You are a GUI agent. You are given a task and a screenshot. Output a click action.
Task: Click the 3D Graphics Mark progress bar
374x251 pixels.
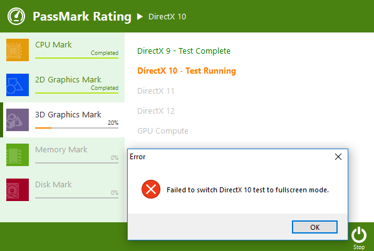[76, 128]
